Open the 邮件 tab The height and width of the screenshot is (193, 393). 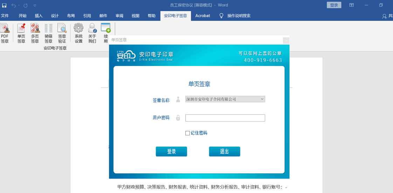point(103,16)
